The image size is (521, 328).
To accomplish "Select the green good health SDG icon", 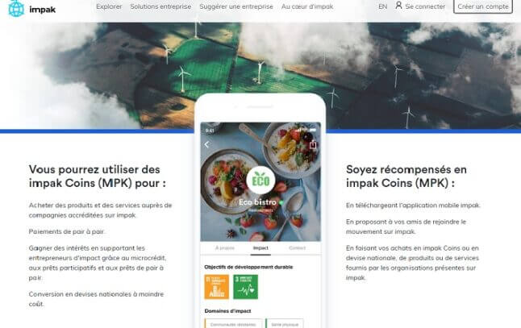I will click(245, 287).
